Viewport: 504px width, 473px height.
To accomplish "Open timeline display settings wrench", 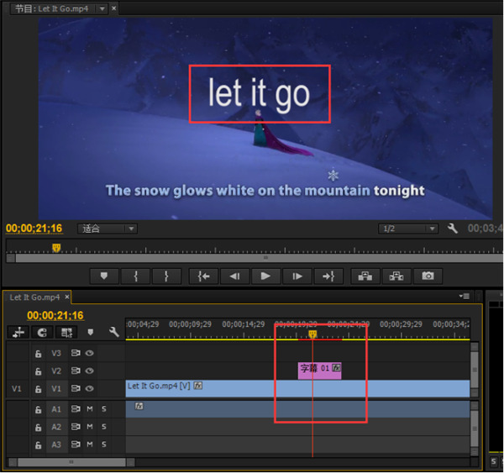I will pos(113,332).
